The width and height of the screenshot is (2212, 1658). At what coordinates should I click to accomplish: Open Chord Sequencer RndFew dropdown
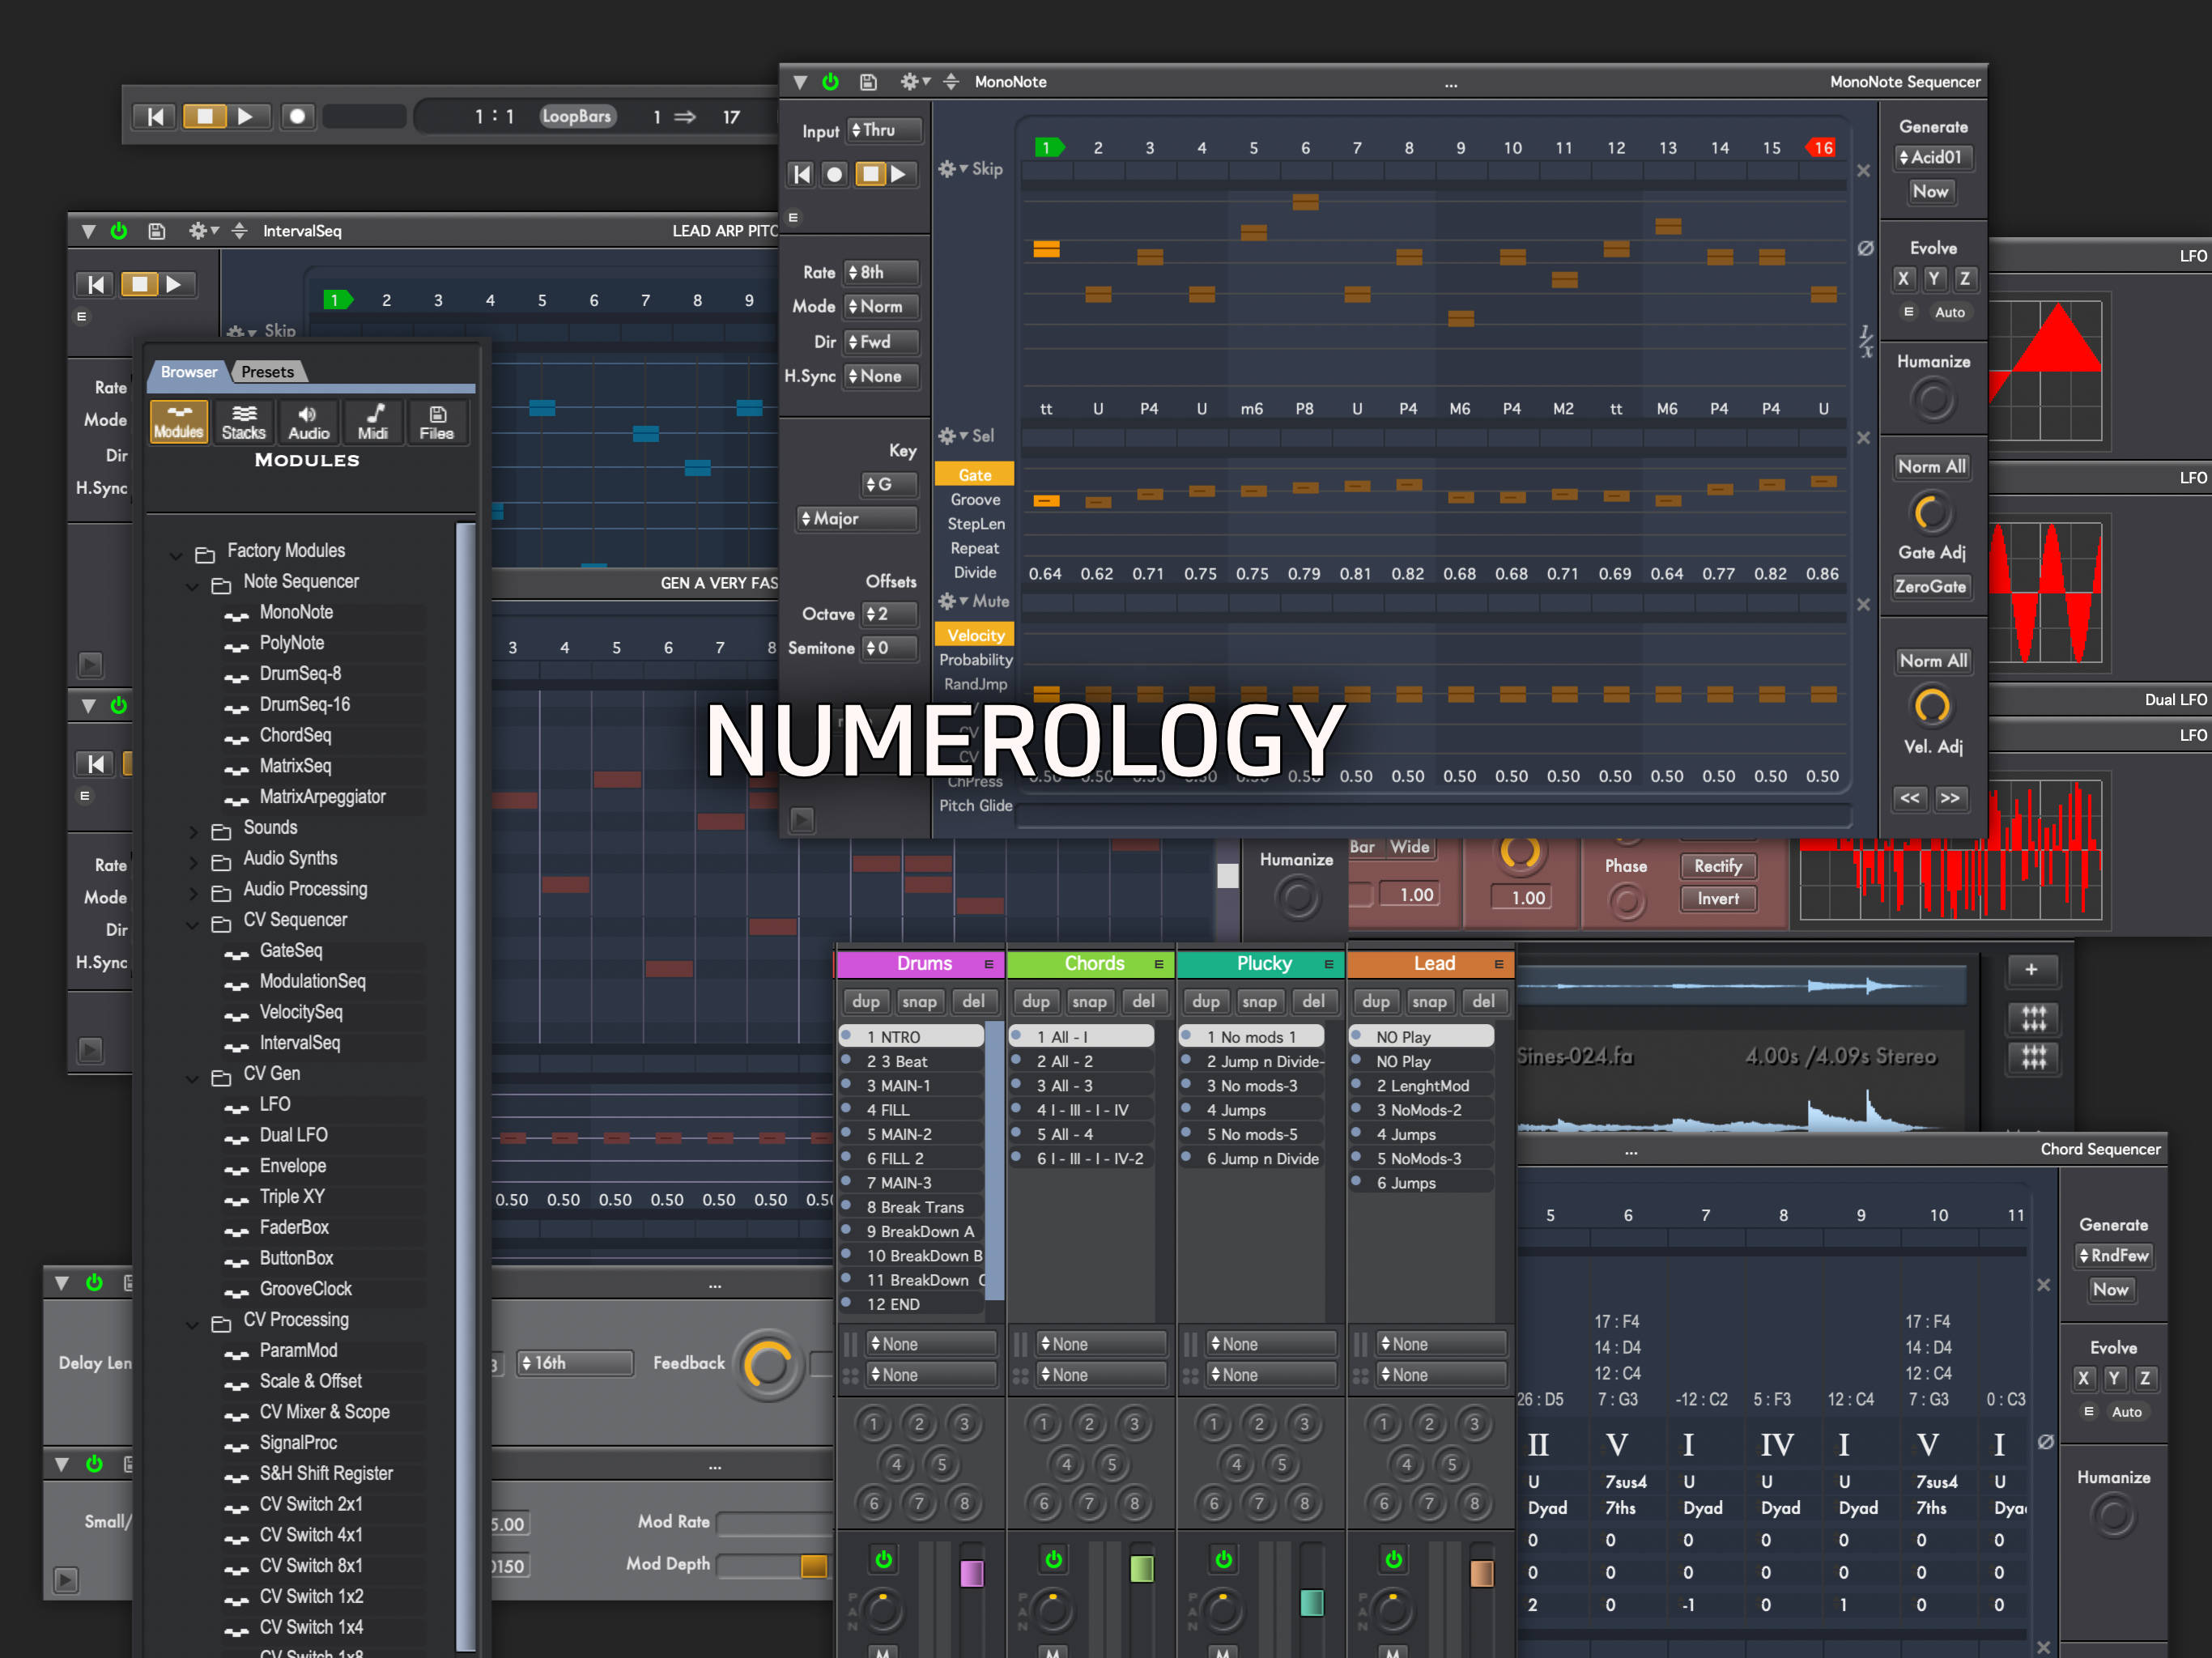pyautogui.click(x=2113, y=1255)
